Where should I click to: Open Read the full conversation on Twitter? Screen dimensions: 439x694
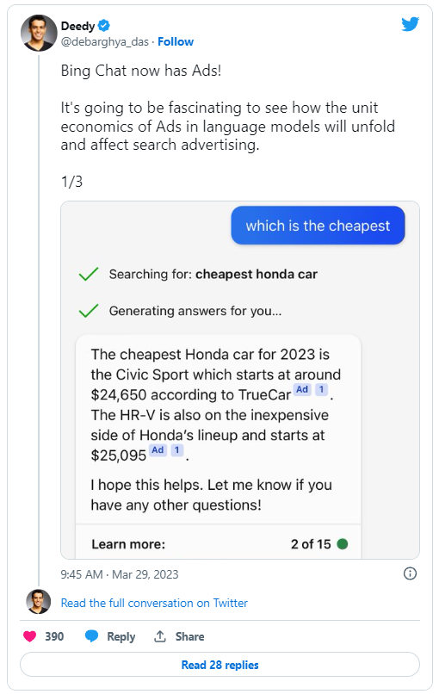(x=154, y=603)
